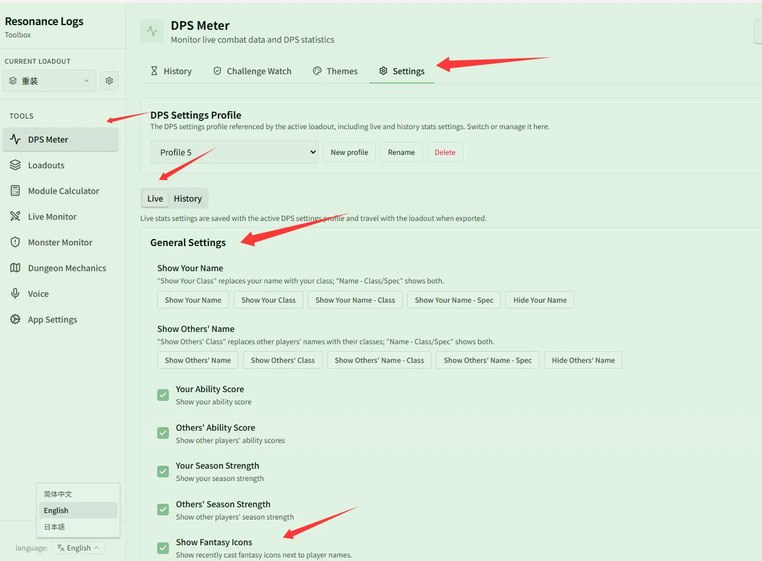762x561 pixels.
Task: Click the DPS Meter header logo icon
Action: pos(152,32)
